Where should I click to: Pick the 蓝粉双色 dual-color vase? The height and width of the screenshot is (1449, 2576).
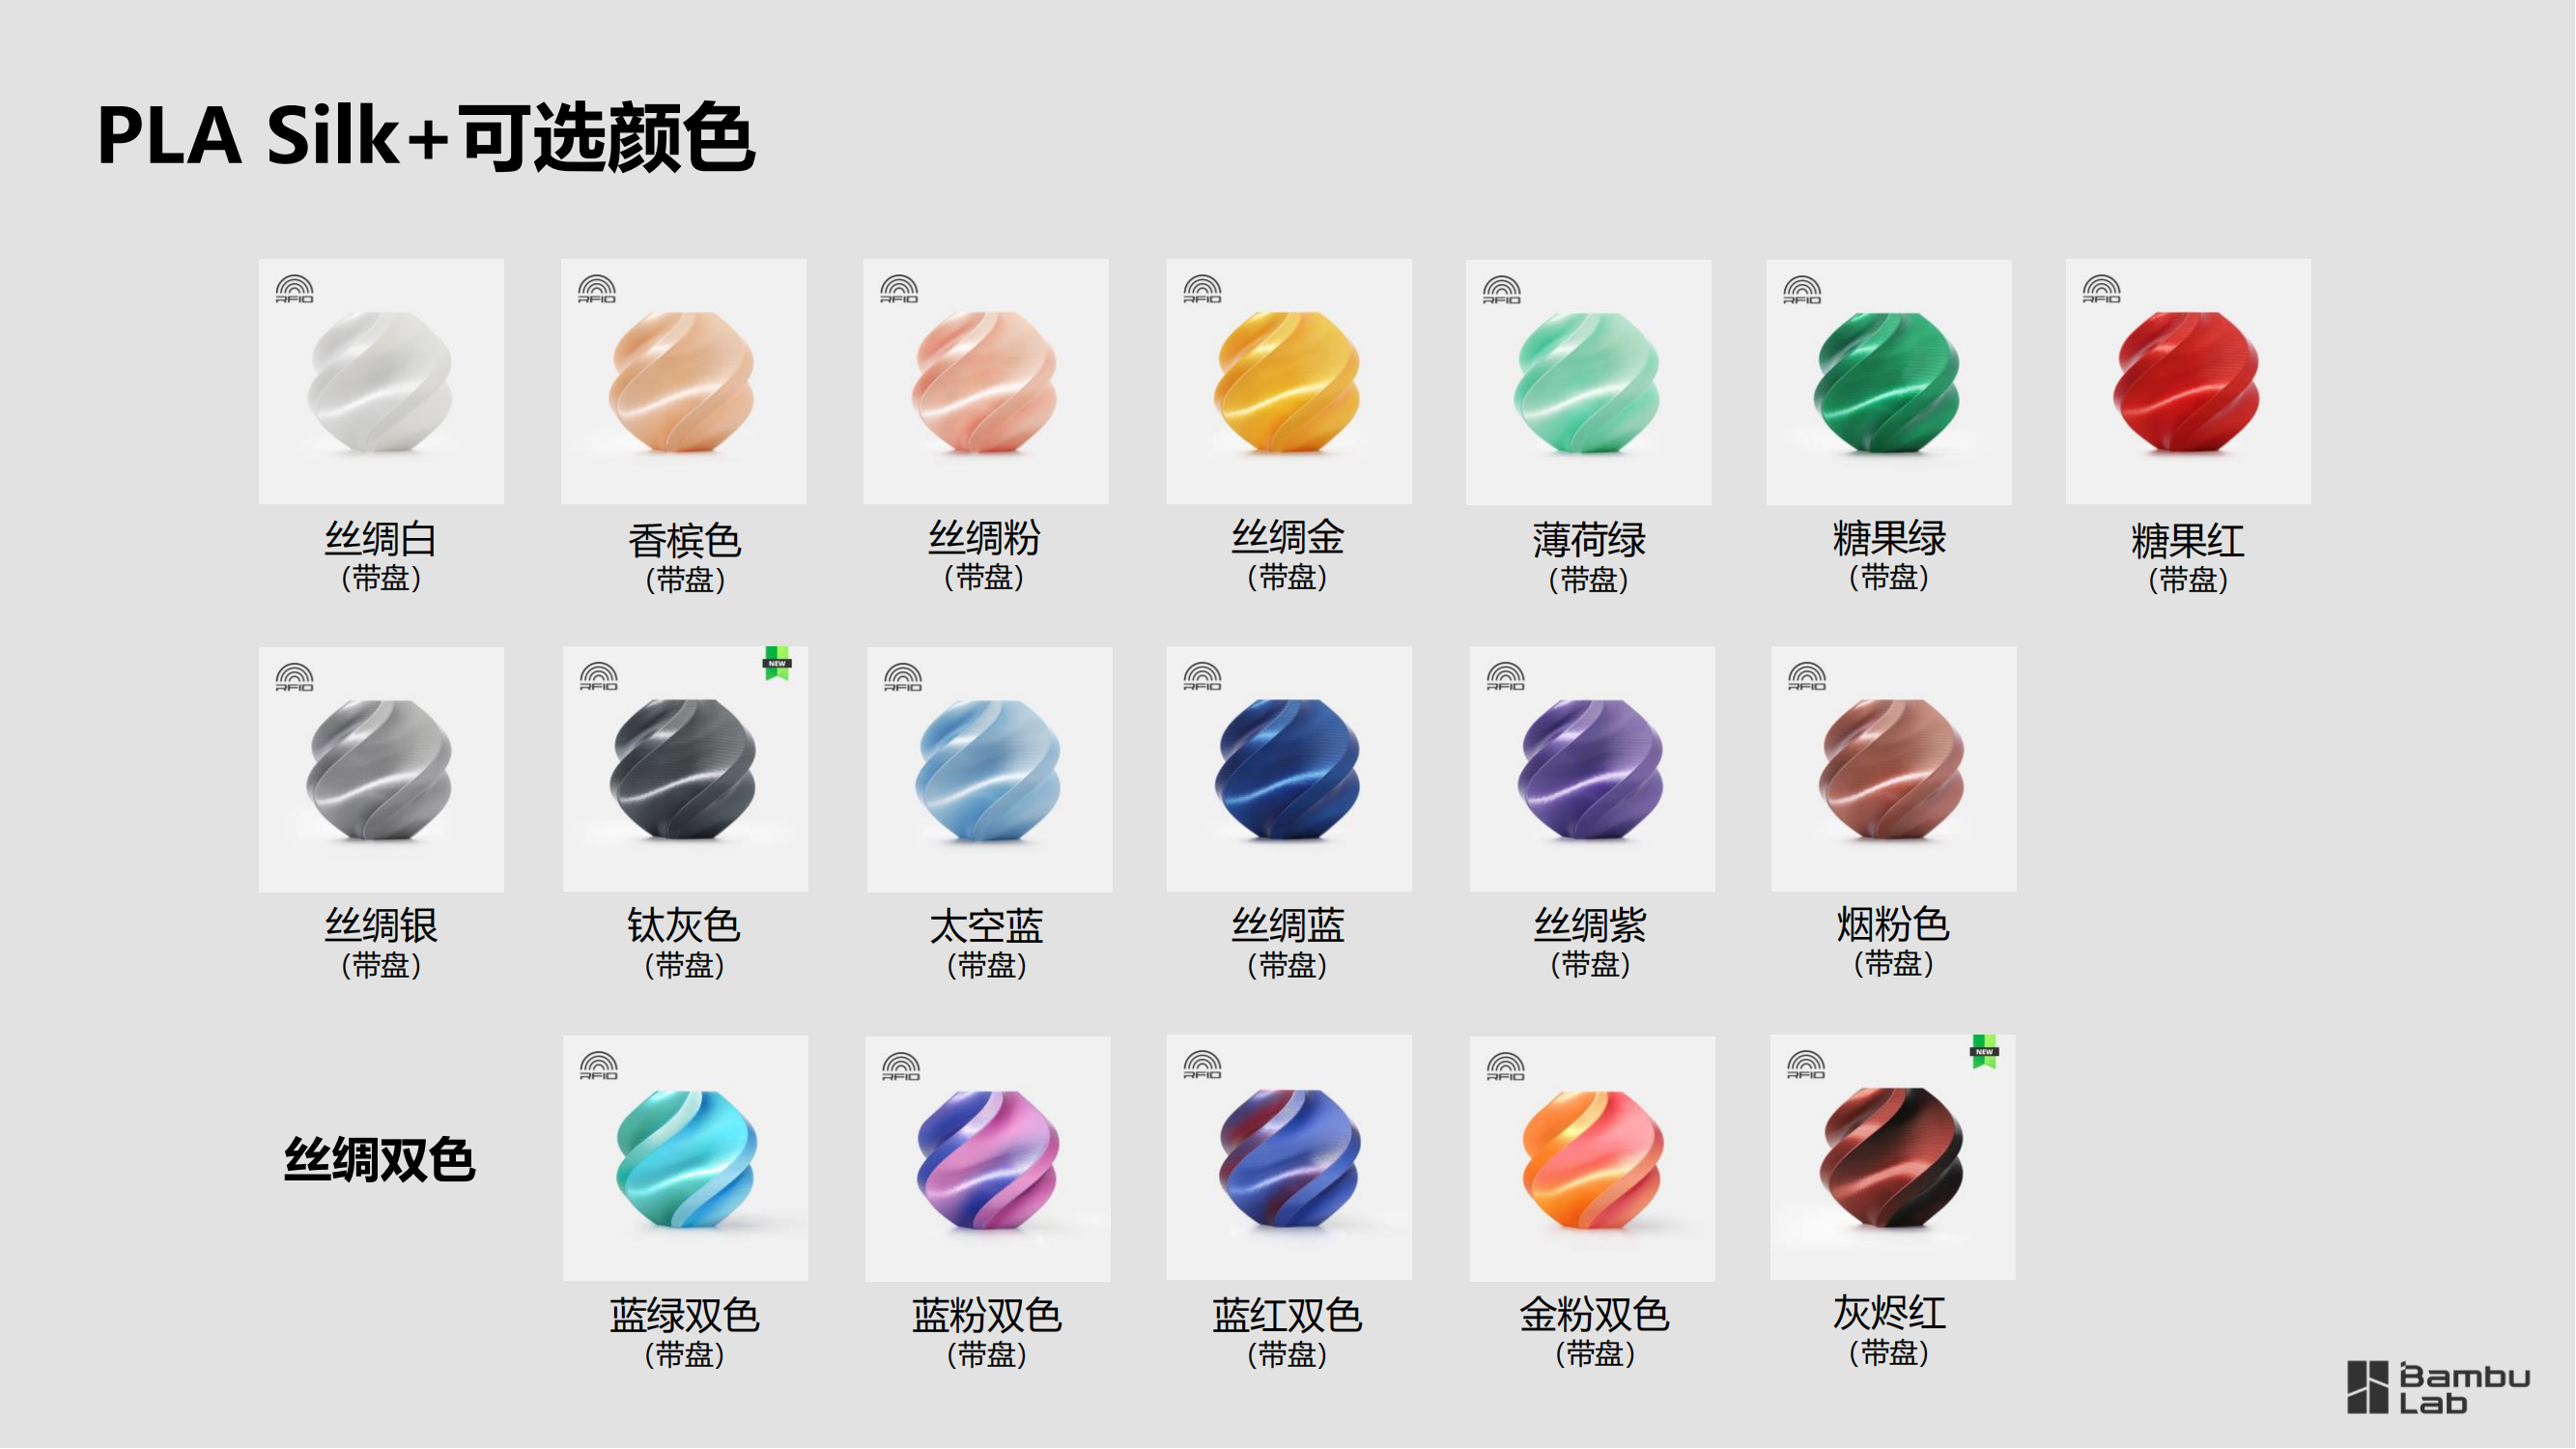[987, 1159]
